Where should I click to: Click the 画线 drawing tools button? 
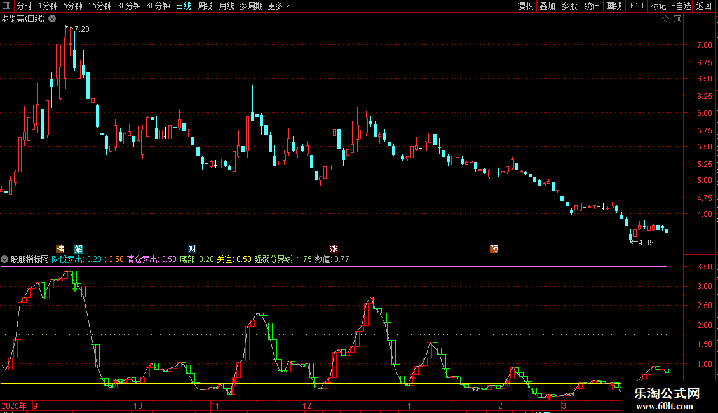tap(614, 6)
